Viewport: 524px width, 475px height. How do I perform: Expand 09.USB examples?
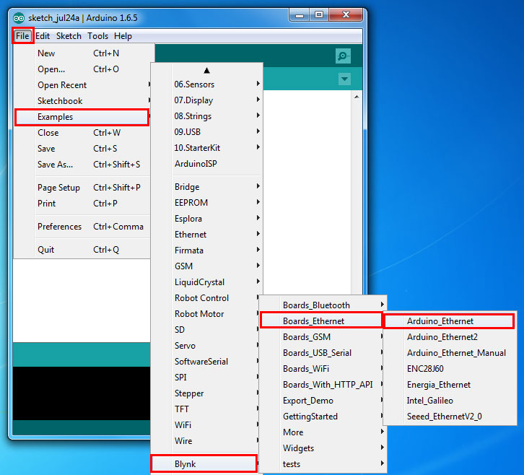tap(206, 131)
